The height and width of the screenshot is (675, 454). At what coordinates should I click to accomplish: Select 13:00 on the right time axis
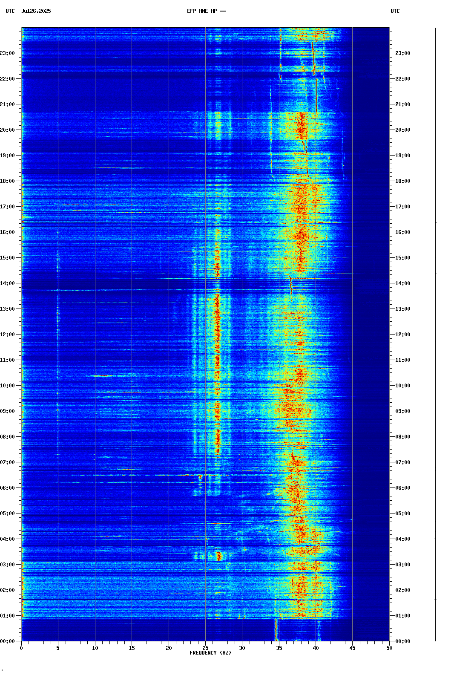pyautogui.click(x=403, y=309)
